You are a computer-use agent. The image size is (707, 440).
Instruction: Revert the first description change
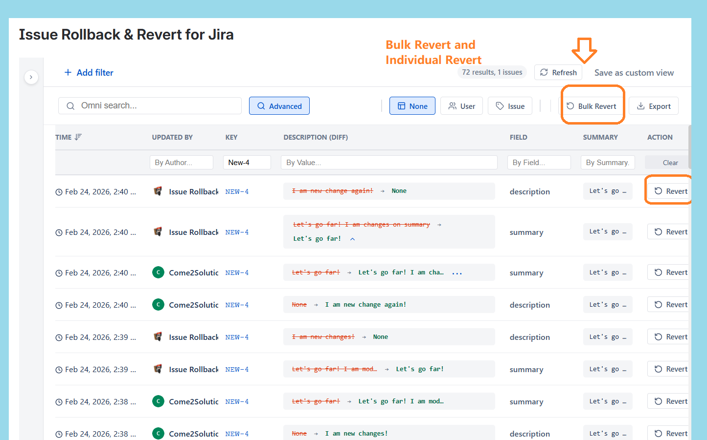click(670, 191)
